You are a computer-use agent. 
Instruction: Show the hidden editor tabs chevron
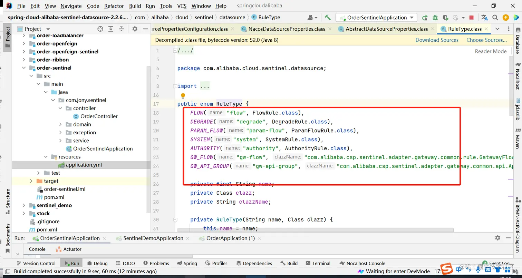tap(497, 29)
